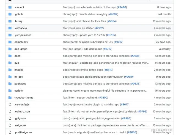
Task: Click the packages folder icon
Action: coord(10,84)
